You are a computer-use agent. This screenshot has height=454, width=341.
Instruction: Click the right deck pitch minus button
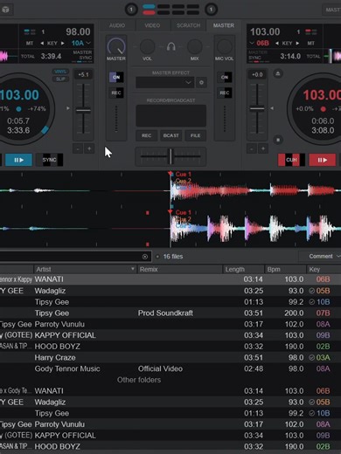[x=252, y=148]
